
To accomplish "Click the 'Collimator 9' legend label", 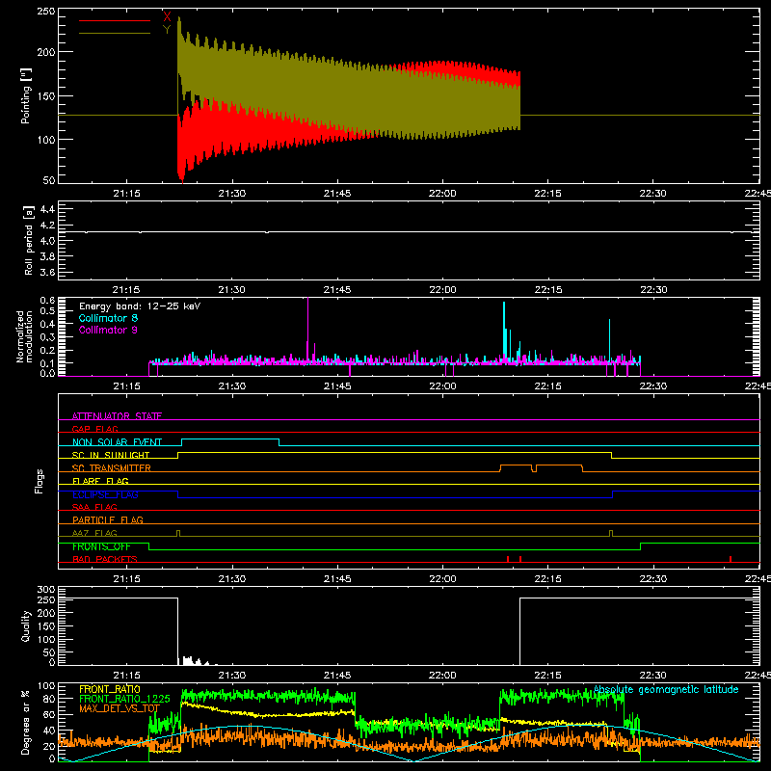I will (x=108, y=330).
